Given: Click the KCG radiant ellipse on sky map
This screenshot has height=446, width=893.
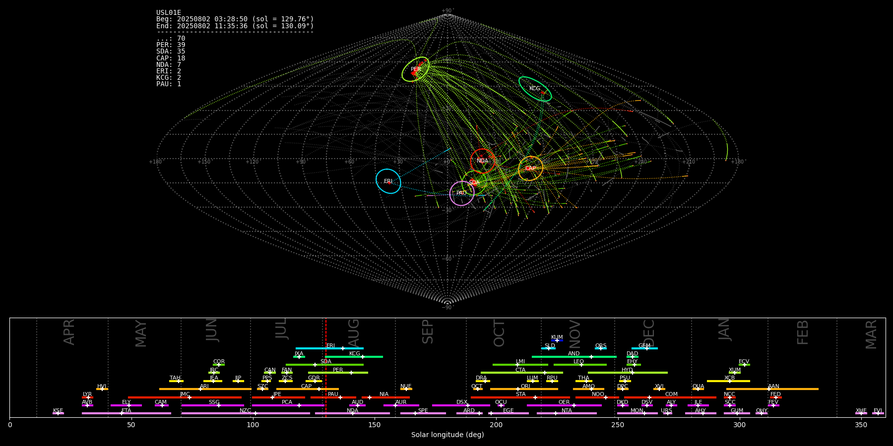Looking at the screenshot, I should (535, 89).
